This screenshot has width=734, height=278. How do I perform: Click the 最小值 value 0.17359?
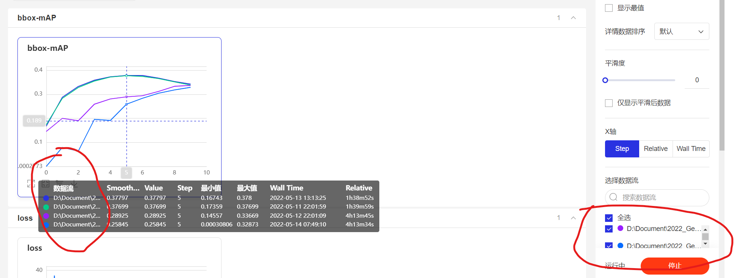point(212,207)
